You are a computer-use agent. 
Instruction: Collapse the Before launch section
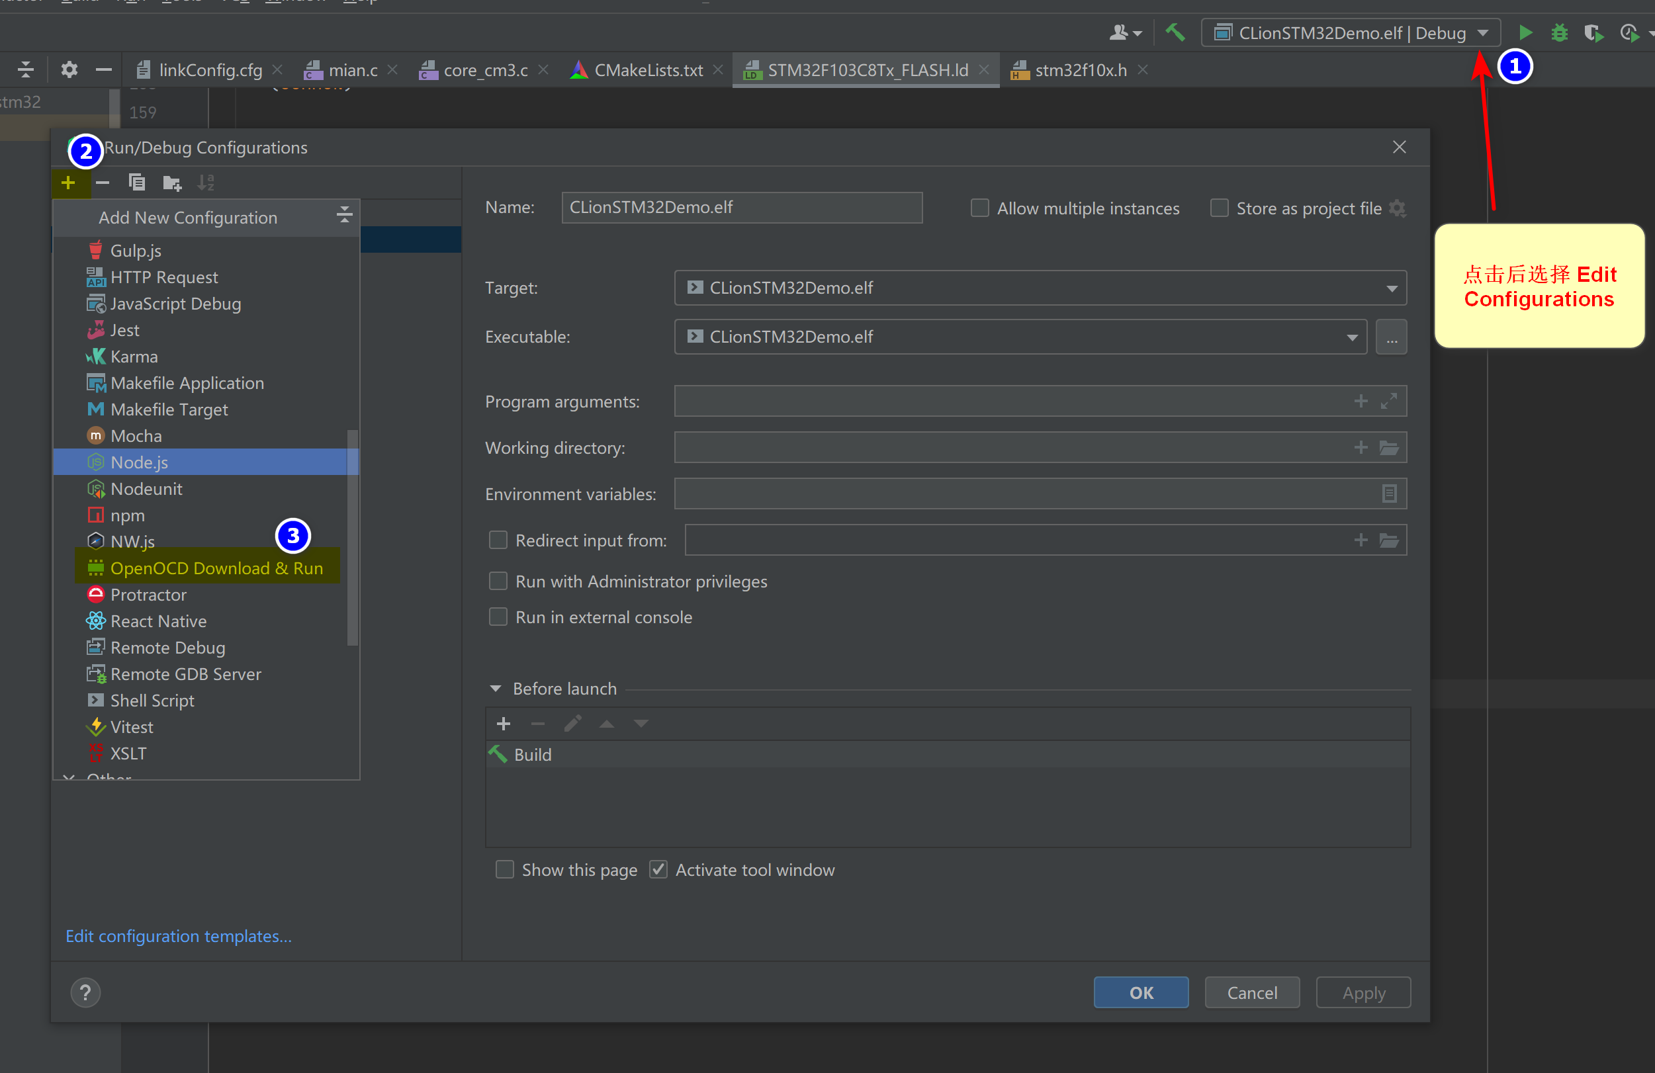tap(495, 688)
